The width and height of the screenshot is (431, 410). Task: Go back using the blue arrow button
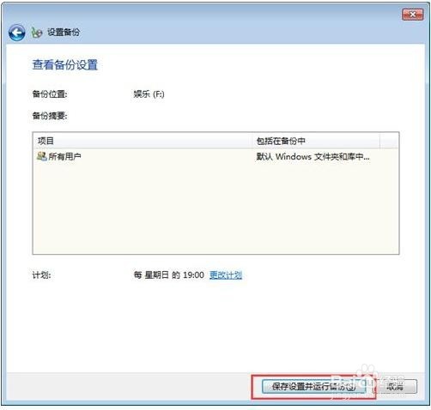click(16, 33)
